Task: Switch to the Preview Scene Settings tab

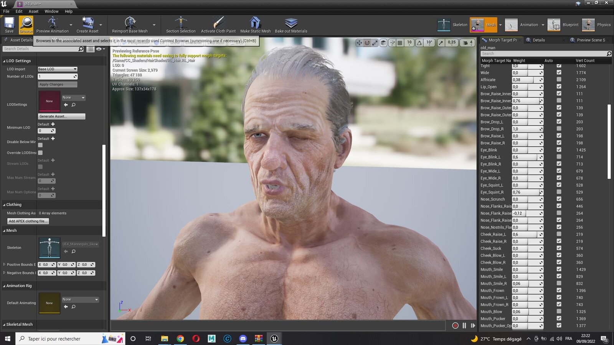Action: click(591, 40)
